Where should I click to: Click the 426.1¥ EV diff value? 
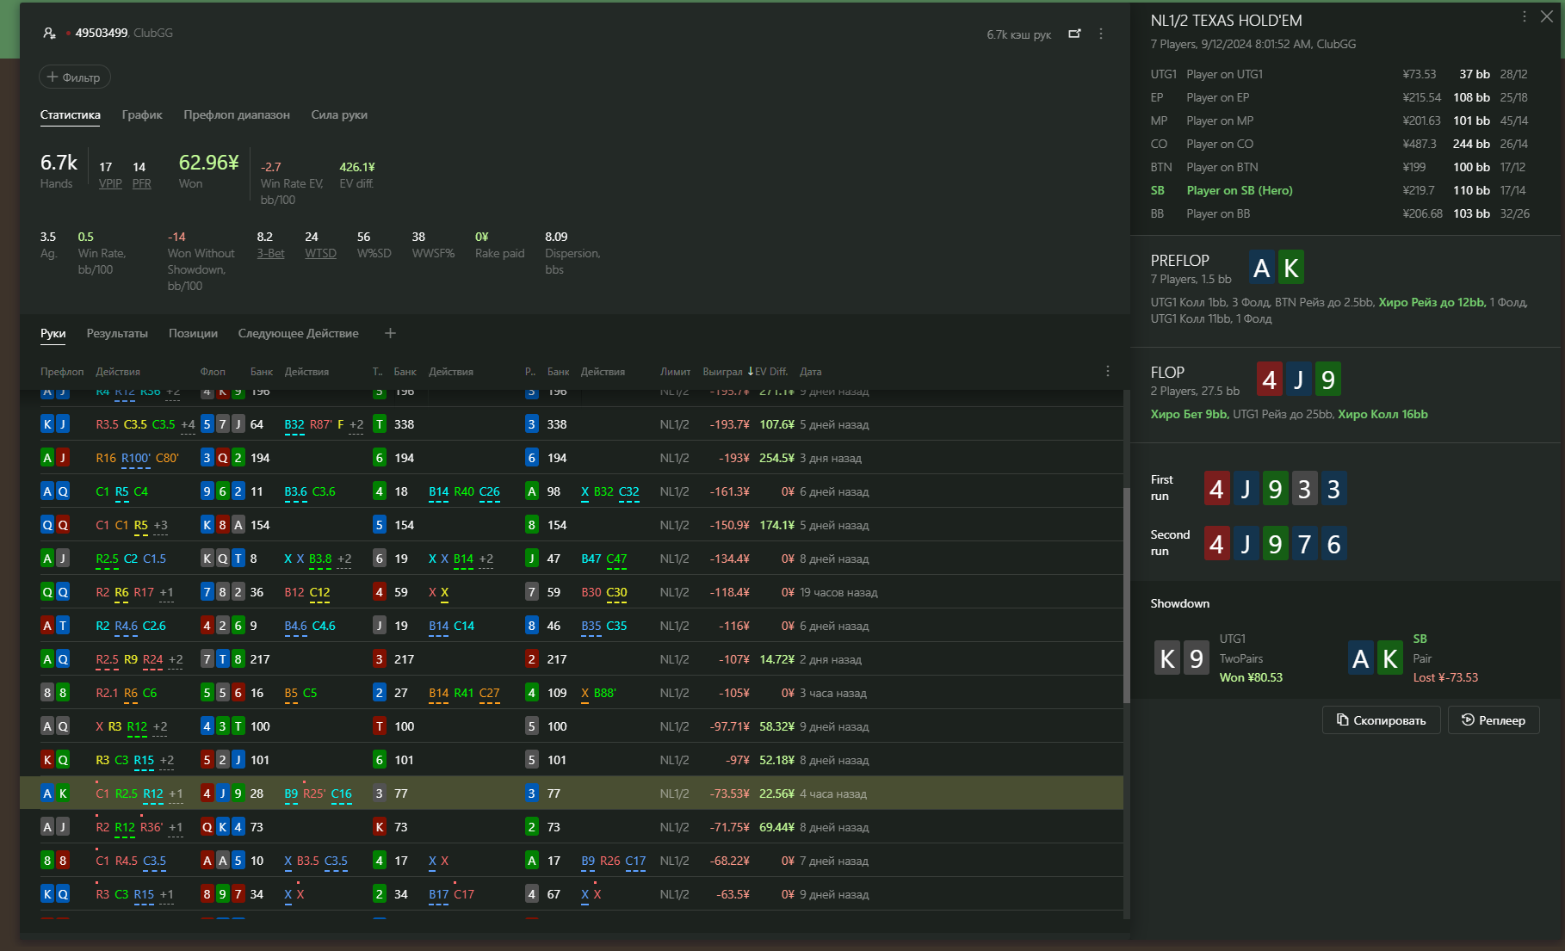pyautogui.click(x=357, y=167)
